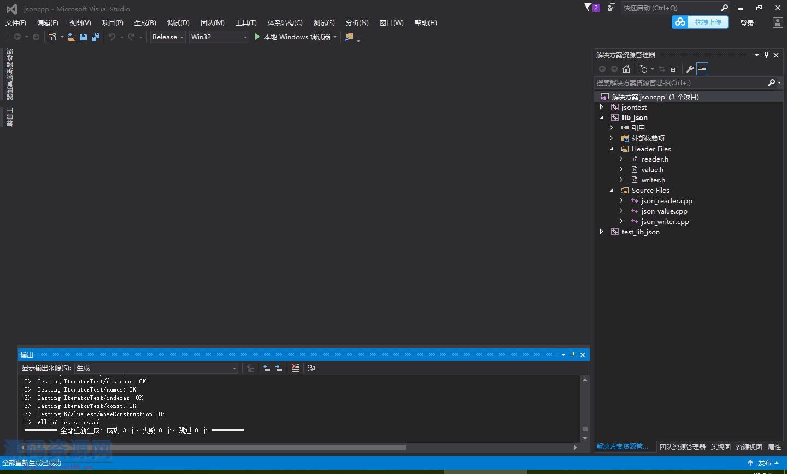Click the Home icon in Solution Explorer
Image resolution: width=787 pixels, height=474 pixels.
click(x=626, y=69)
